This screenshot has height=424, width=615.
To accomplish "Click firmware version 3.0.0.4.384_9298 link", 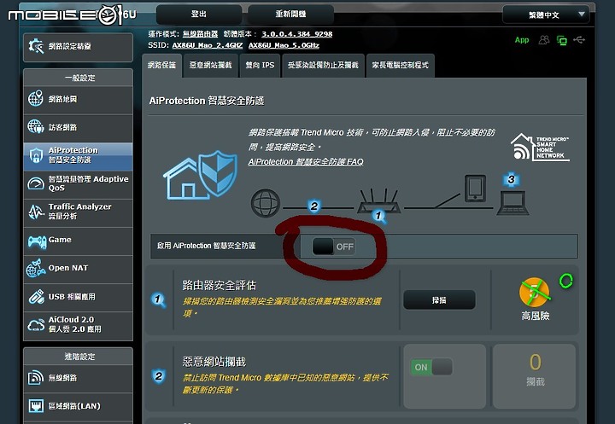I will [x=297, y=34].
